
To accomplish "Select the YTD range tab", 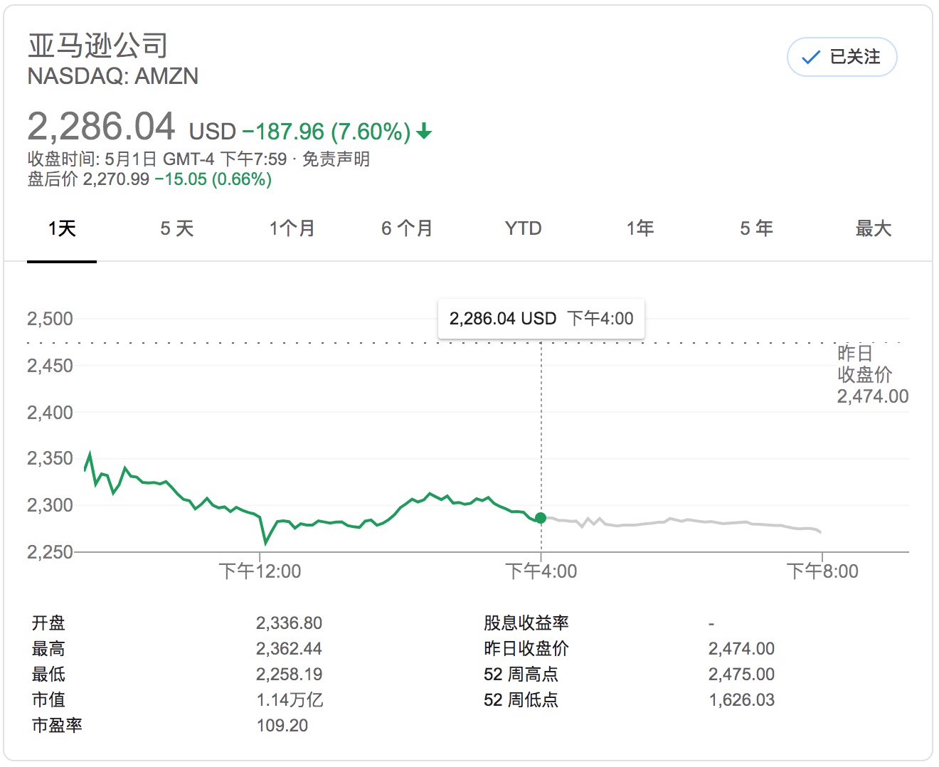I will pyautogui.click(x=523, y=228).
